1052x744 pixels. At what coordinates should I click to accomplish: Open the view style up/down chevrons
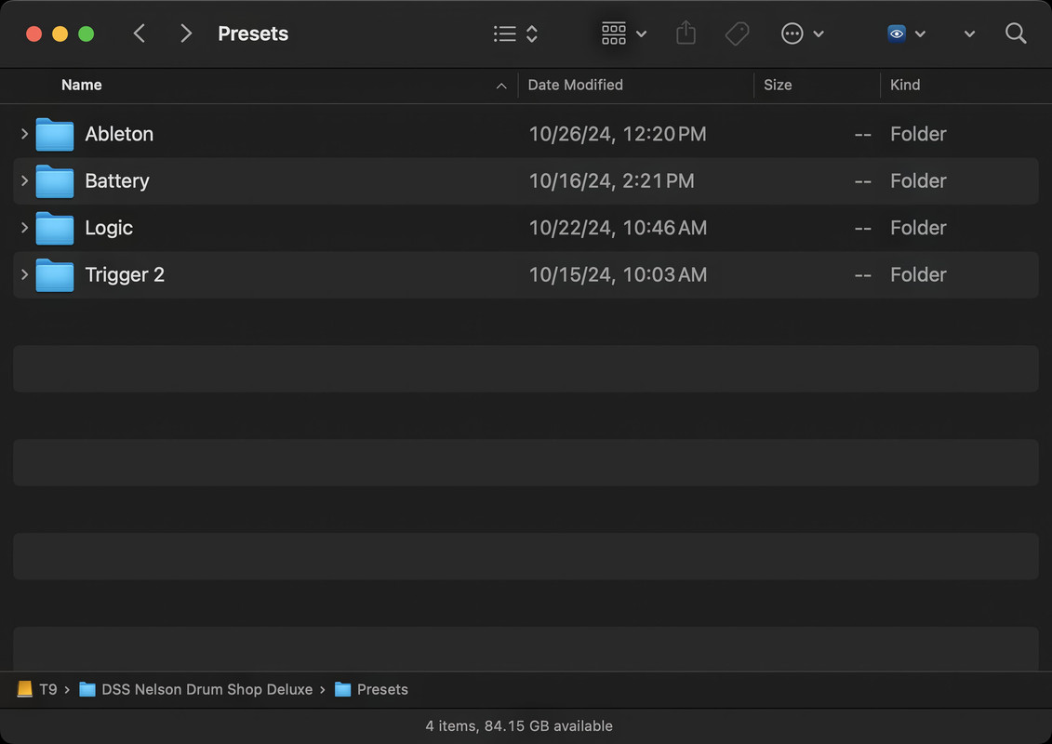[532, 33]
